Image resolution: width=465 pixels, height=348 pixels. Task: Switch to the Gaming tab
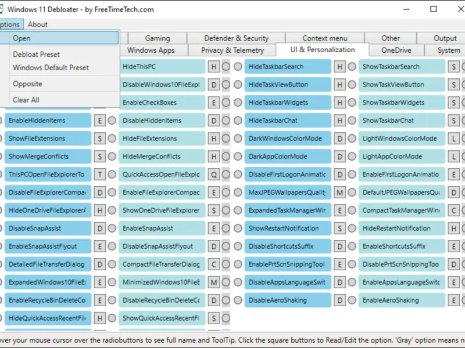pyautogui.click(x=158, y=38)
